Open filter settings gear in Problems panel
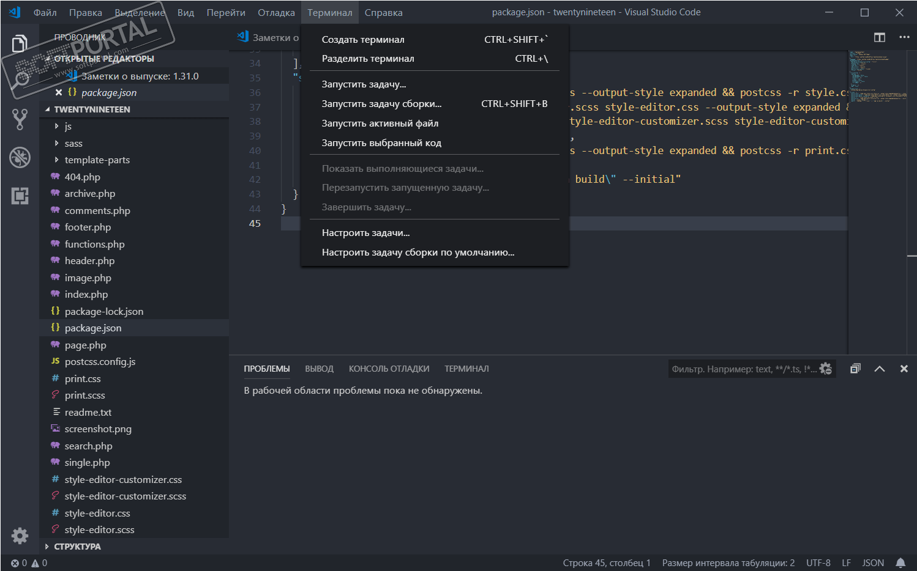917x571 pixels. (826, 369)
